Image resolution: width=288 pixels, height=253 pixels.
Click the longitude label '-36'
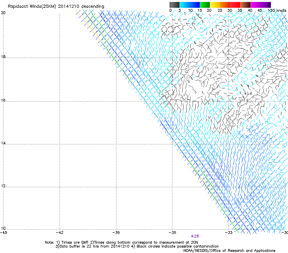tap(172, 233)
